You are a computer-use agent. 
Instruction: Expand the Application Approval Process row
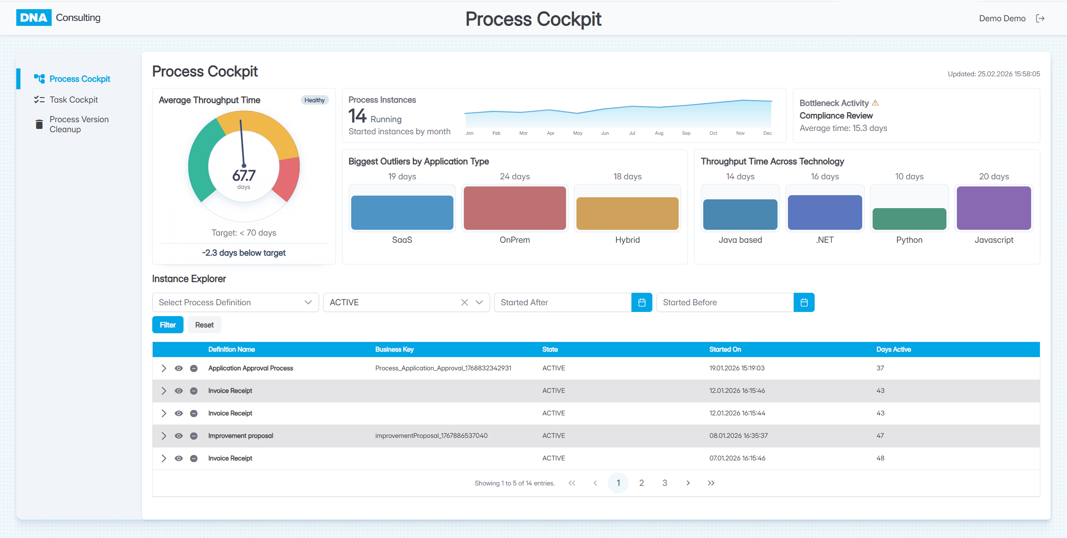[164, 368]
